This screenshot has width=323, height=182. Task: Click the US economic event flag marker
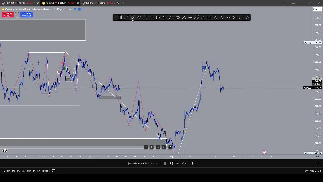pos(264,152)
